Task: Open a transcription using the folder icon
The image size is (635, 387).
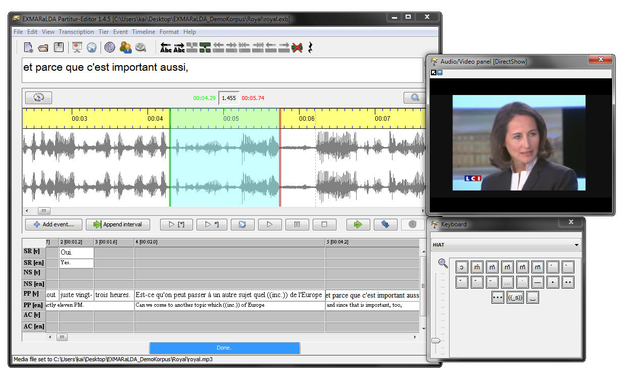Action: [x=43, y=48]
